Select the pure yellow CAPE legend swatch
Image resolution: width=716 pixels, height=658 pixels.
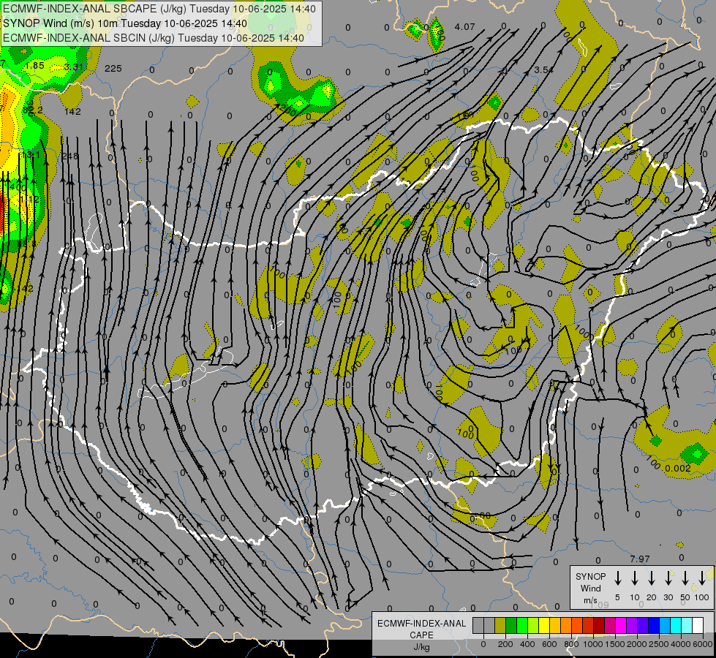tap(544, 625)
